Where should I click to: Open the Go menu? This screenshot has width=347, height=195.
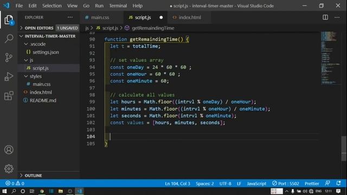[x=86, y=6]
